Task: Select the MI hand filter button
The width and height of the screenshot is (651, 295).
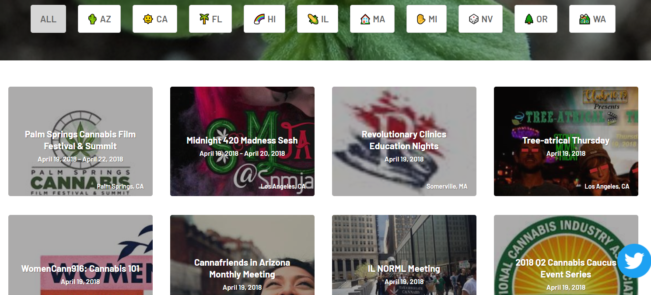Action: pos(427,19)
